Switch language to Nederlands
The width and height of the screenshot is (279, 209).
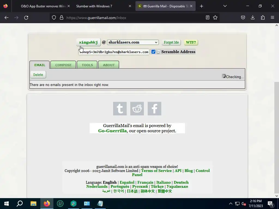tap(97, 186)
